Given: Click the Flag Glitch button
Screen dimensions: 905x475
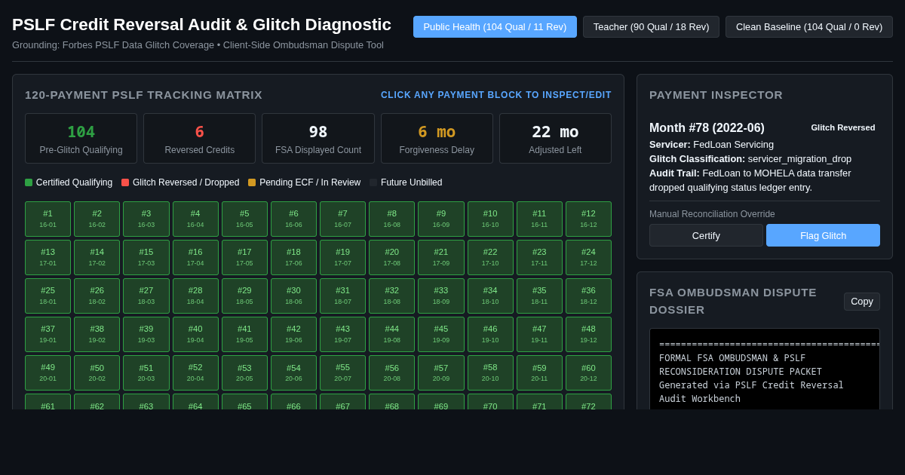Looking at the screenshot, I should tap(823, 235).
